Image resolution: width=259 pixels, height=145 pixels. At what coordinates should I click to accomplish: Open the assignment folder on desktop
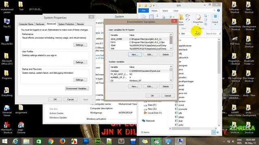click(21, 109)
